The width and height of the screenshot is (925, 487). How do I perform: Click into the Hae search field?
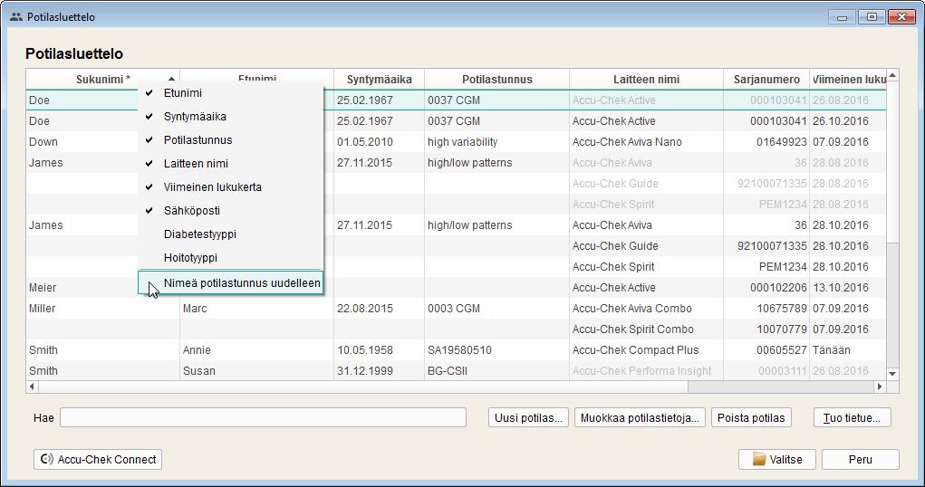(263, 417)
